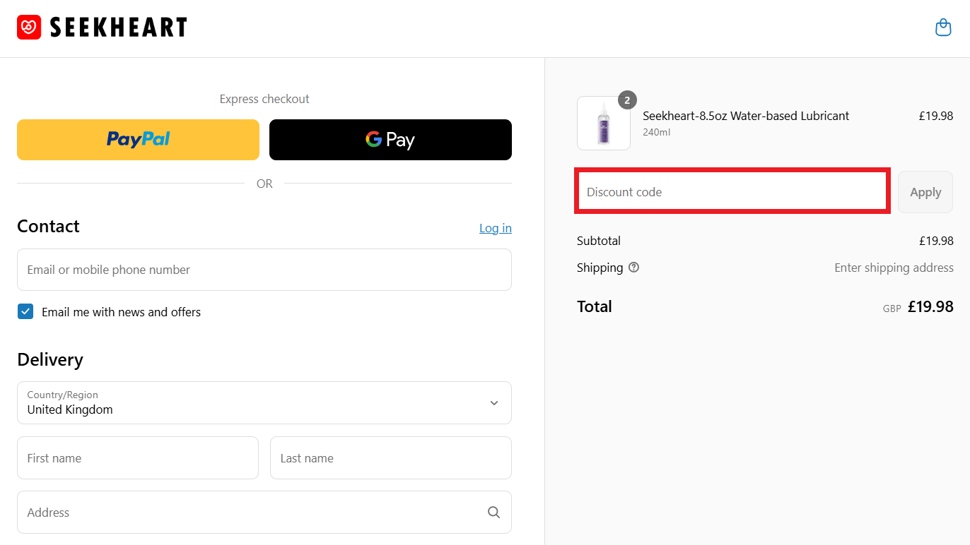970x545 pixels.
Task: Click the Express checkout label
Action: click(x=264, y=99)
